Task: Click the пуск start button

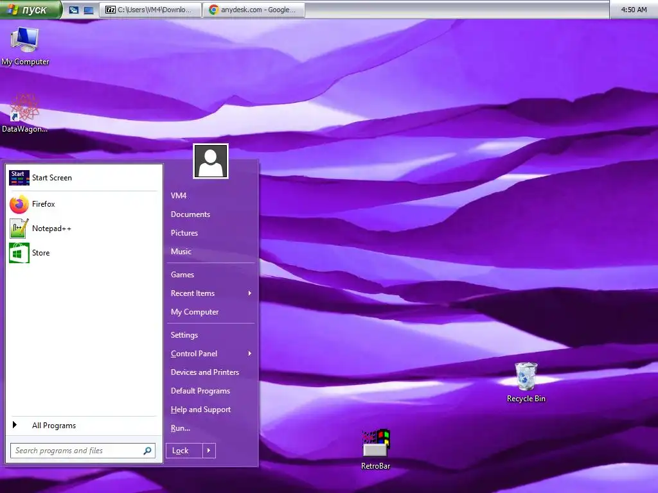Action: 30,9
